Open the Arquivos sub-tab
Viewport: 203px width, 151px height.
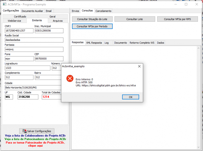click(58, 21)
